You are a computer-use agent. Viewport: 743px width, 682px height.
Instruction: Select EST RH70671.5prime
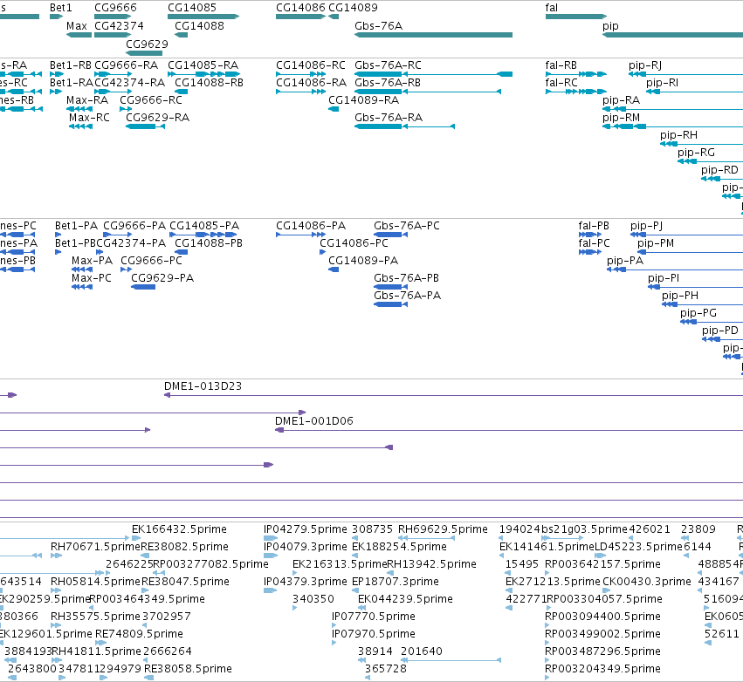click(x=57, y=556)
